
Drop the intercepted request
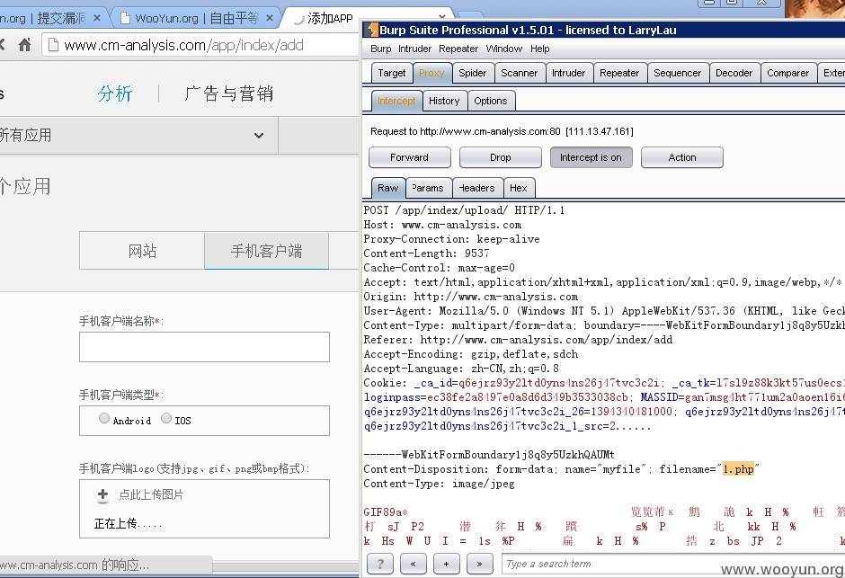tap(500, 157)
